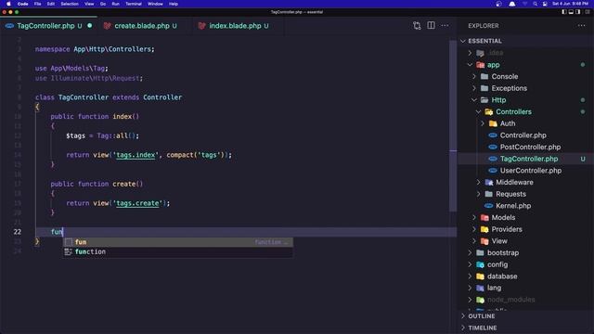The image size is (594, 334).
Task: Open the Selection menu
Action: point(70,4)
